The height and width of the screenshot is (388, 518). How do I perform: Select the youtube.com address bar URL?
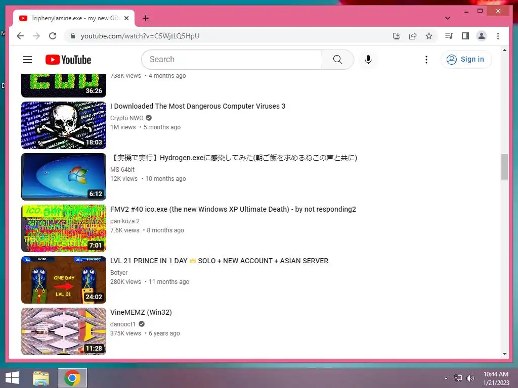point(140,36)
